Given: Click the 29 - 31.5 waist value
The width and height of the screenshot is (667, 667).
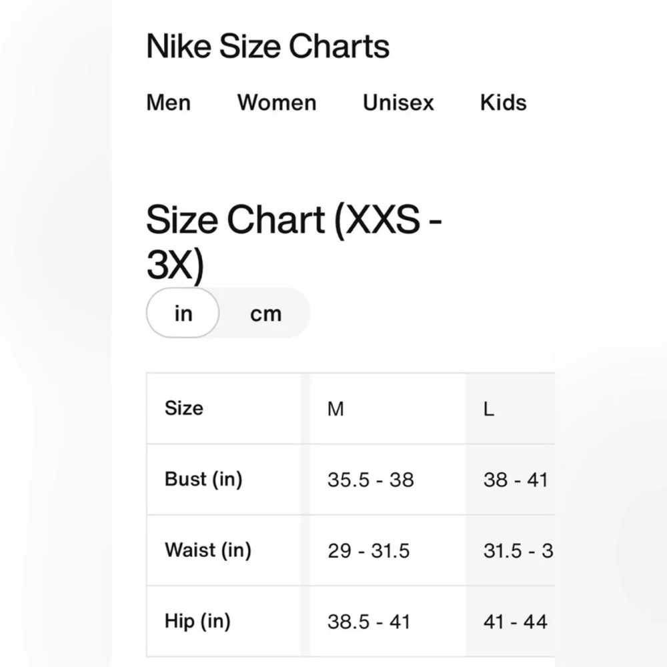Looking at the screenshot, I should point(368,551).
